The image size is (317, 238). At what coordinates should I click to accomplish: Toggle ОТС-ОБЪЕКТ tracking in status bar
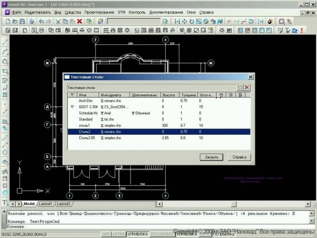point(162,234)
